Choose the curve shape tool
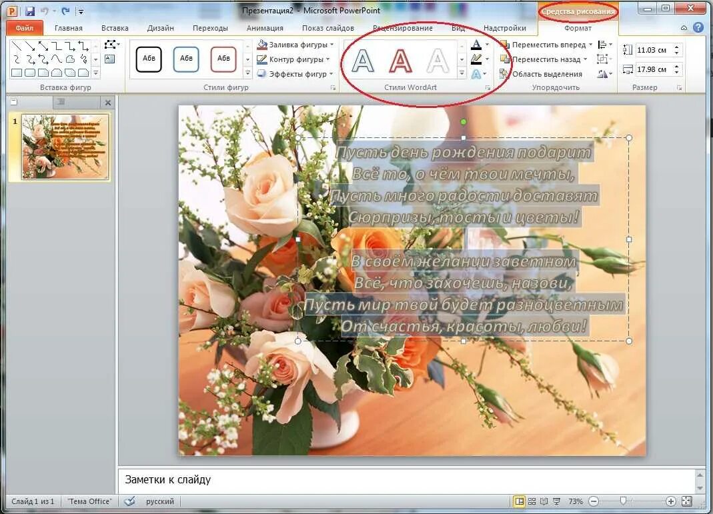The width and height of the screenshot is (713, 514). coord(57,59)
